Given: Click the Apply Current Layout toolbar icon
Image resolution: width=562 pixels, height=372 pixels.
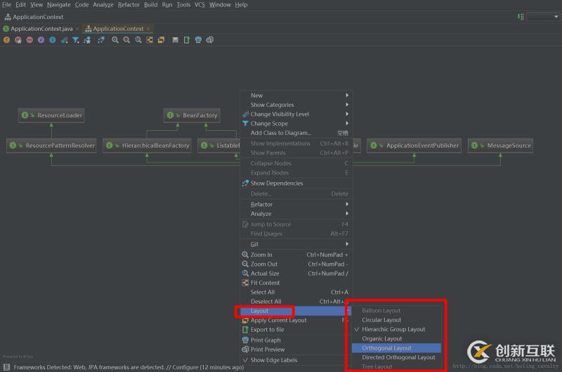Looking at the screenshot, I should tap(161, 40).
